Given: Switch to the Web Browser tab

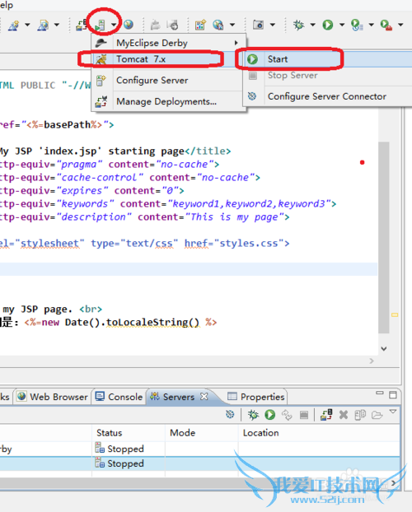Looking at the screenshot, I should coord(52,397).
